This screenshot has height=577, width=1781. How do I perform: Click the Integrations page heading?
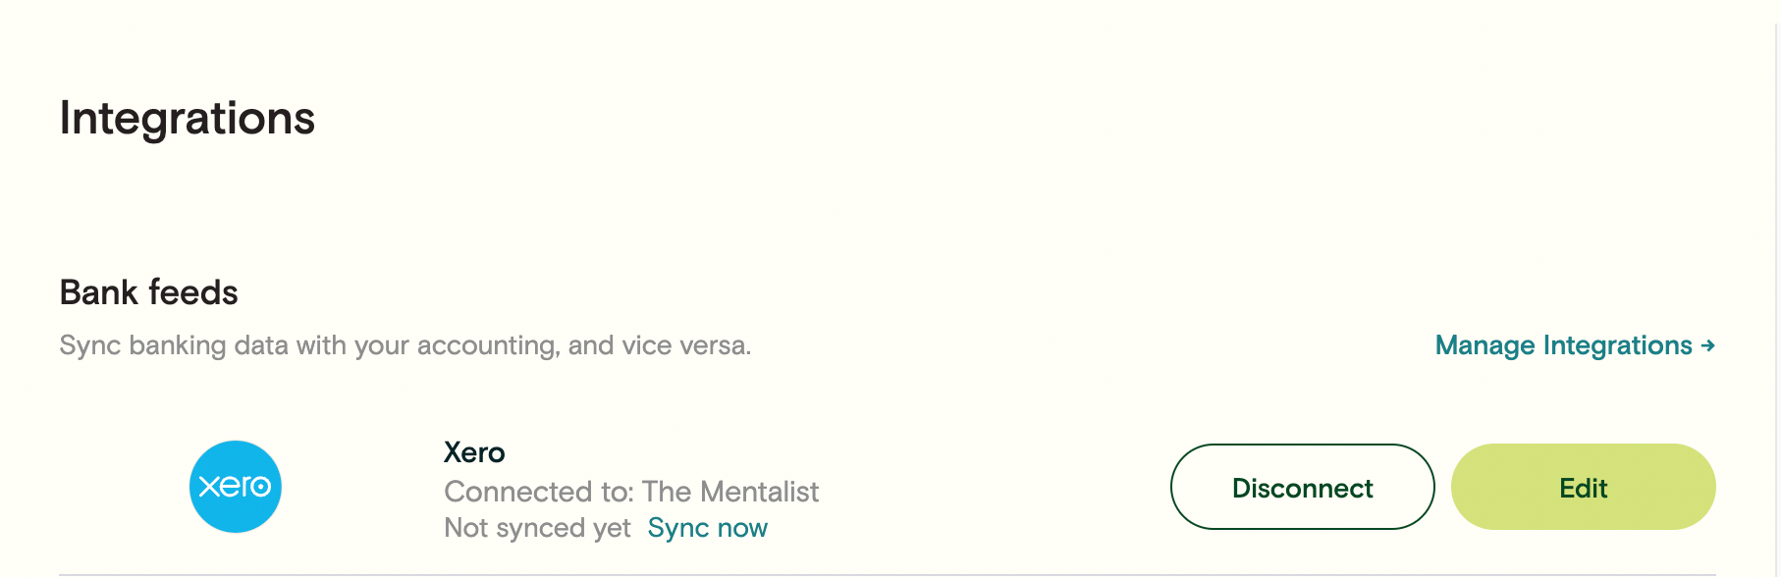188,118
